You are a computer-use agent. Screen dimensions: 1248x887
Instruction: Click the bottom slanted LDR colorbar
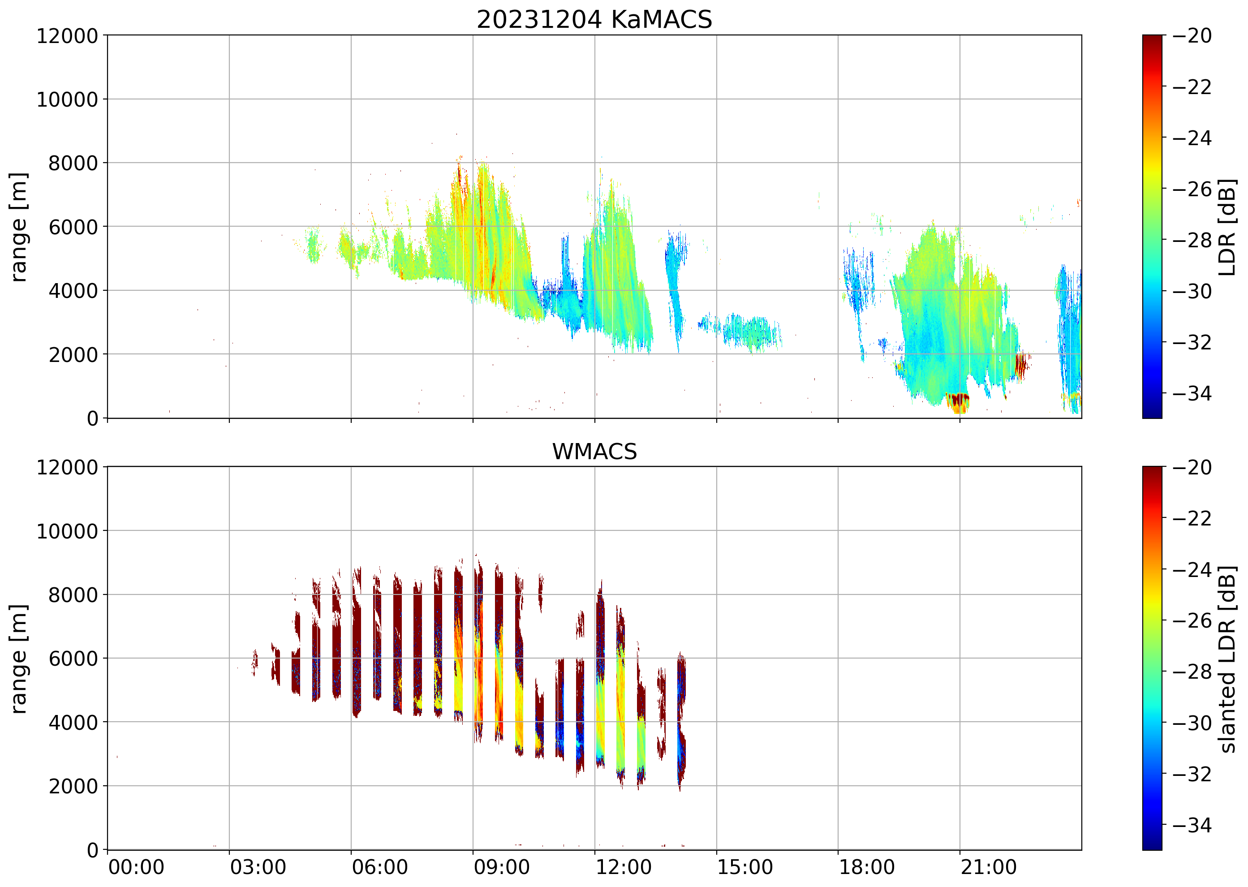point(1151,658)
